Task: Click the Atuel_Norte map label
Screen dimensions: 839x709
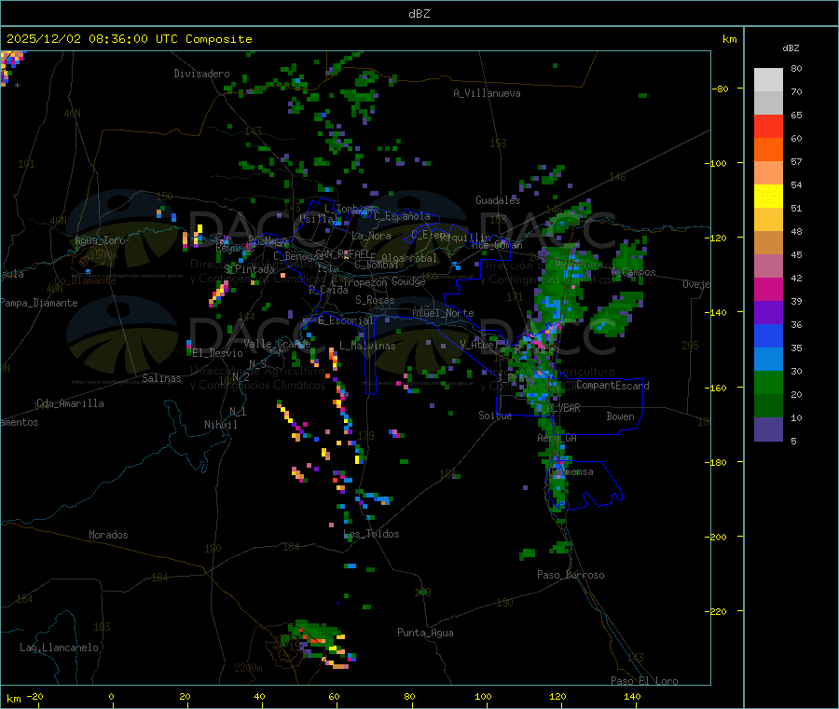Action: pyautogui.click(x=443, y=313)
